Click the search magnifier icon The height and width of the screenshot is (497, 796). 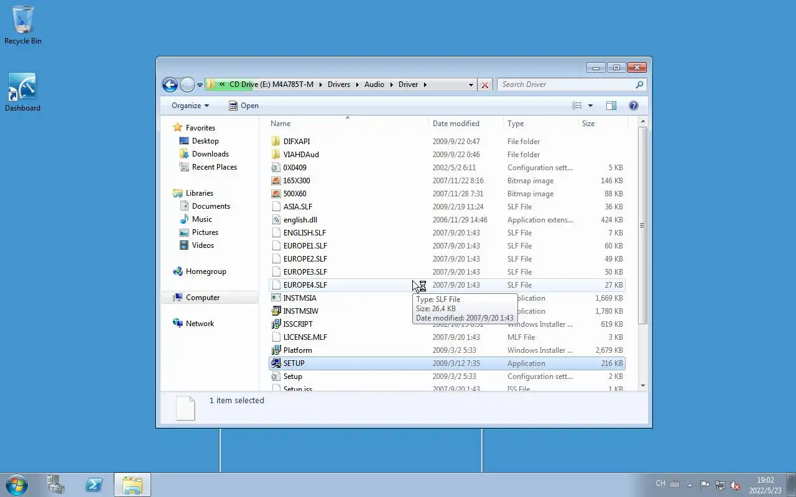pyautogui.click(x=639, y=84)
